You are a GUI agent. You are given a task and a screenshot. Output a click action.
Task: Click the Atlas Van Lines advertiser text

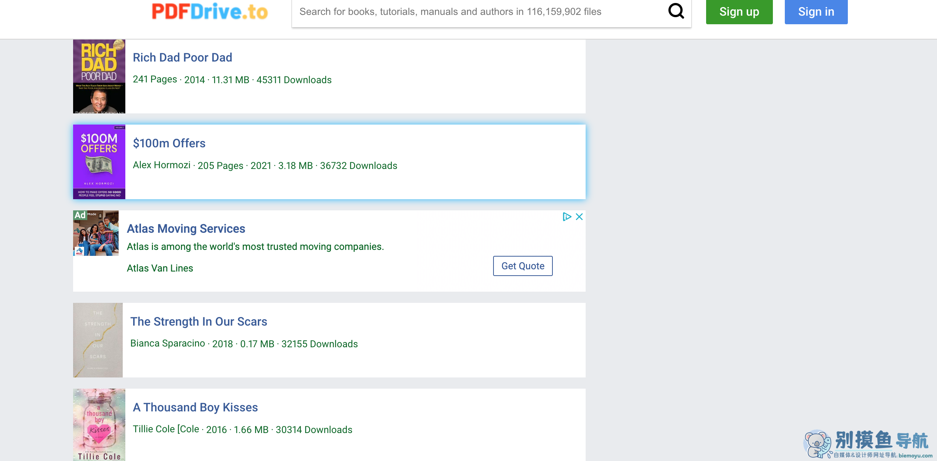tap(160, 268)
